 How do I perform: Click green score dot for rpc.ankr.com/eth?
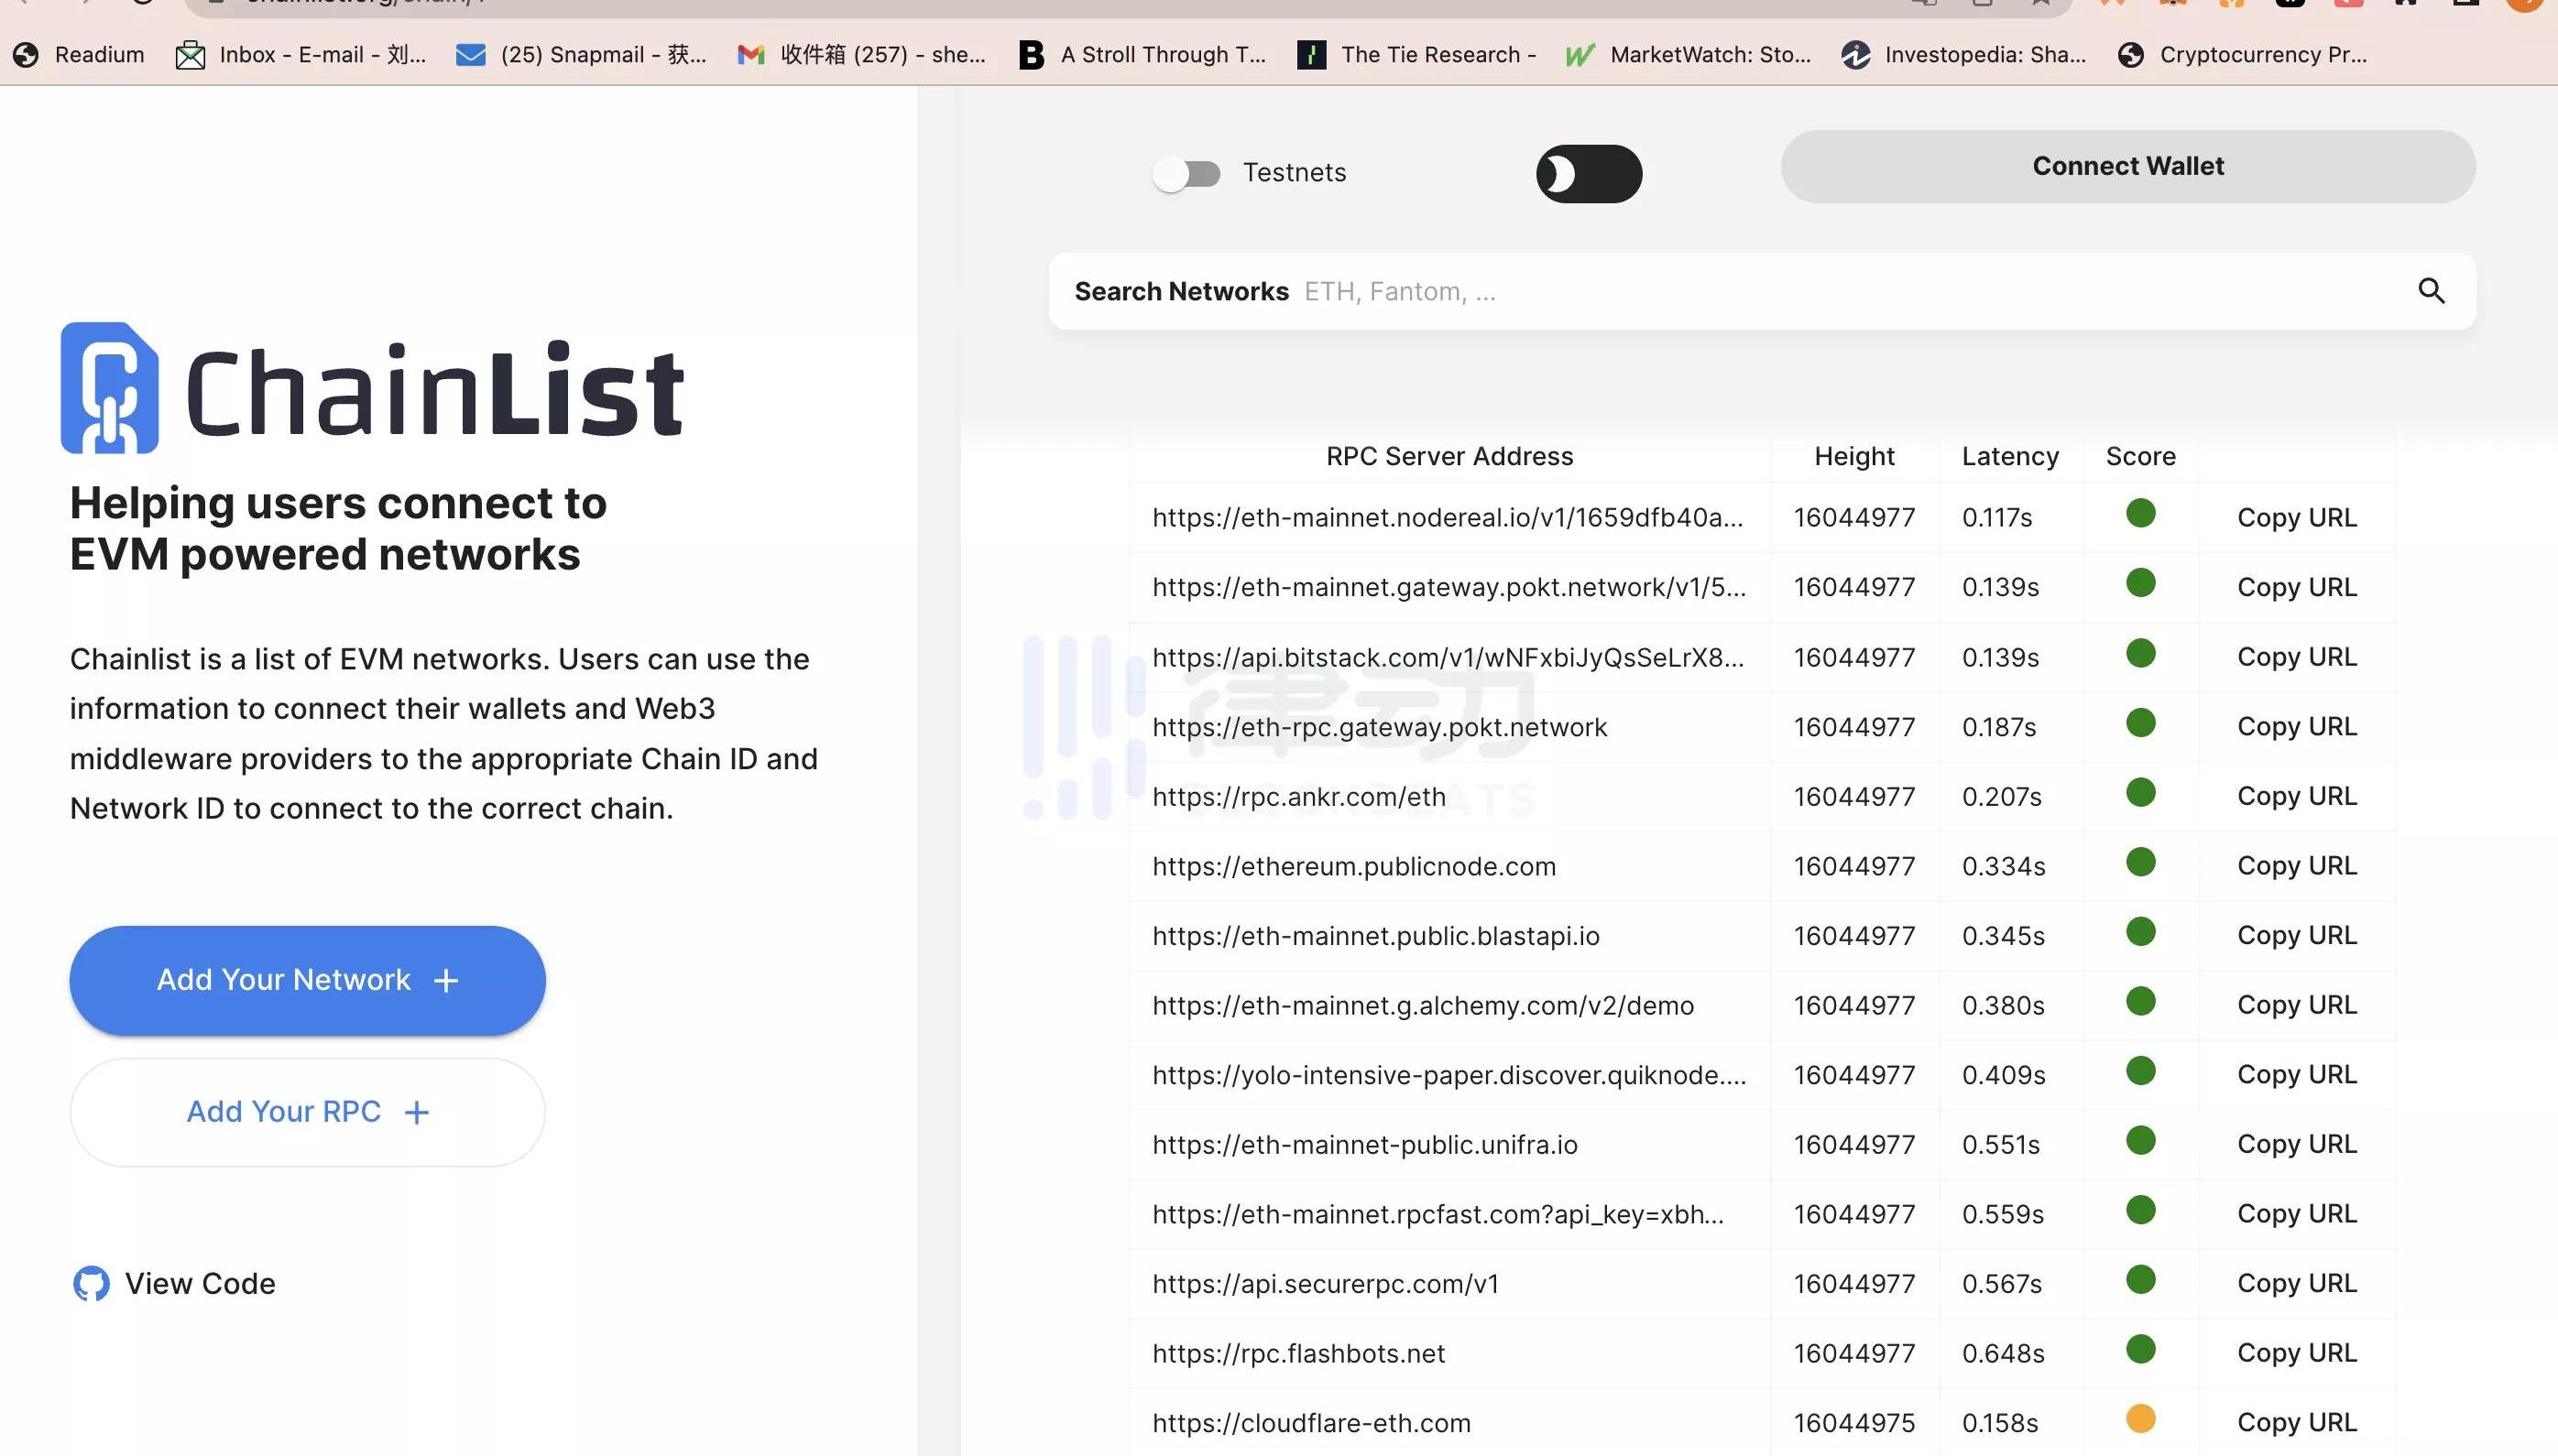click(x=2141, y=793)
